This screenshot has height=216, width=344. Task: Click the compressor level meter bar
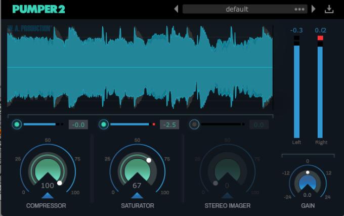tap(43, 124)
